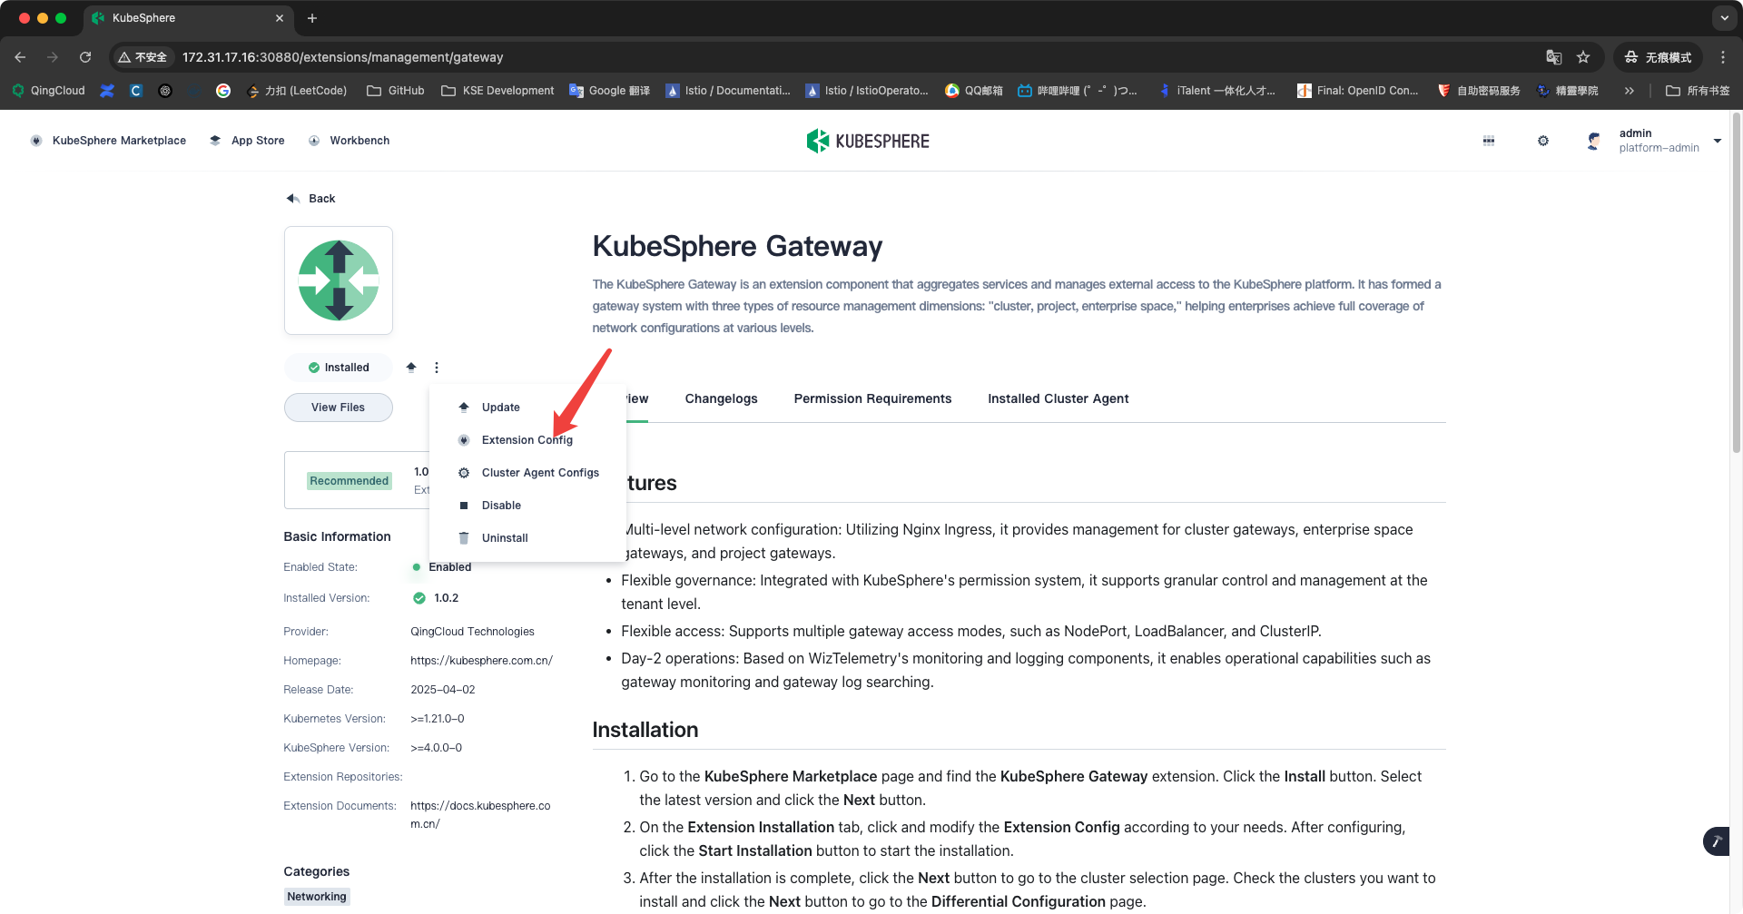The height and width of the screenshot is (914, 1743).
Task: Click the translate page icon in address bar
Action: tap(1554, 57)
